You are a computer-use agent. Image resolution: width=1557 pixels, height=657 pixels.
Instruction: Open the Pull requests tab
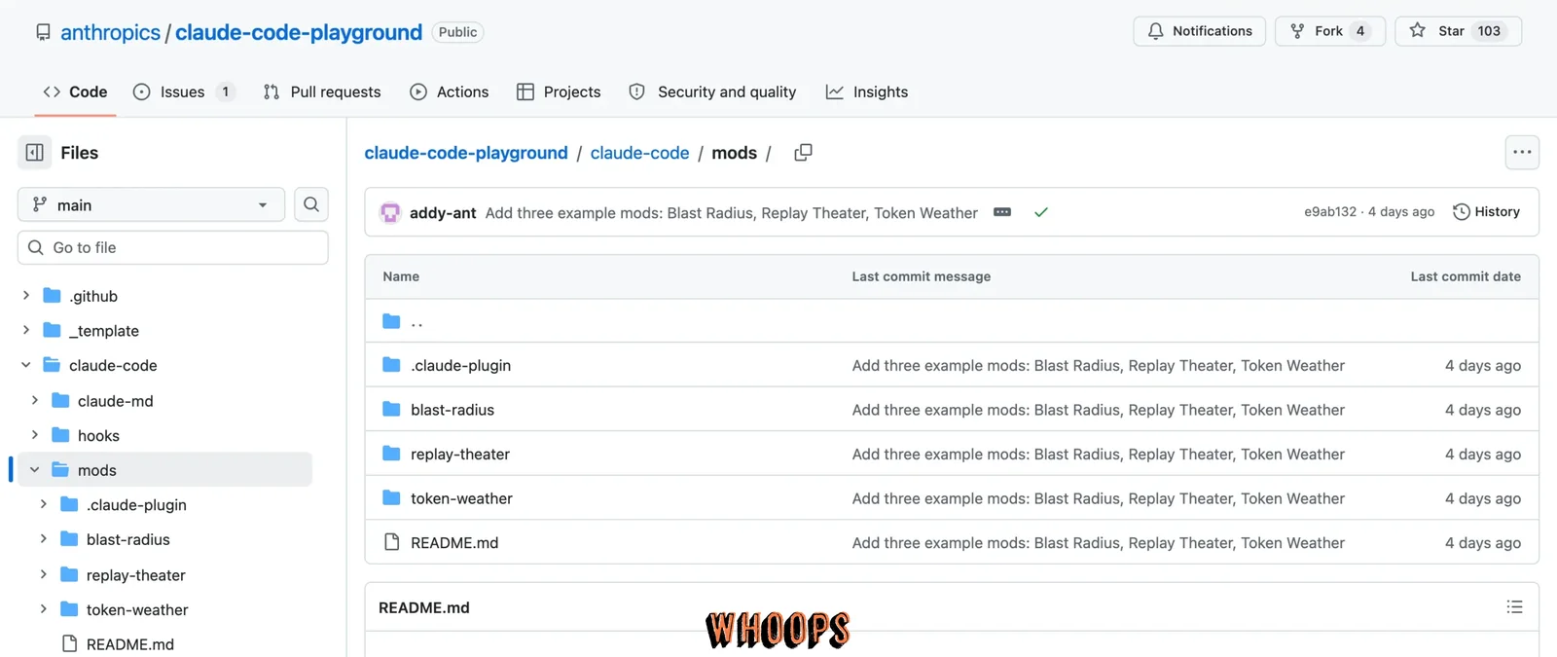tap(322, 91)
